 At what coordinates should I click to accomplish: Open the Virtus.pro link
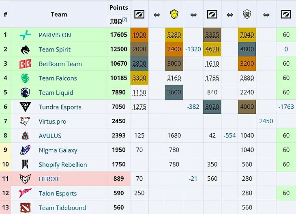(x=52, y=121)
